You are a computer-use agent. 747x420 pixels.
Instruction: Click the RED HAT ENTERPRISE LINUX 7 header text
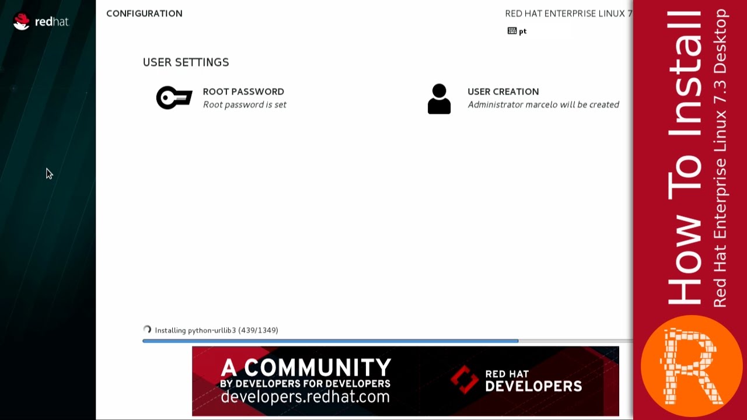tap(568, 13)
